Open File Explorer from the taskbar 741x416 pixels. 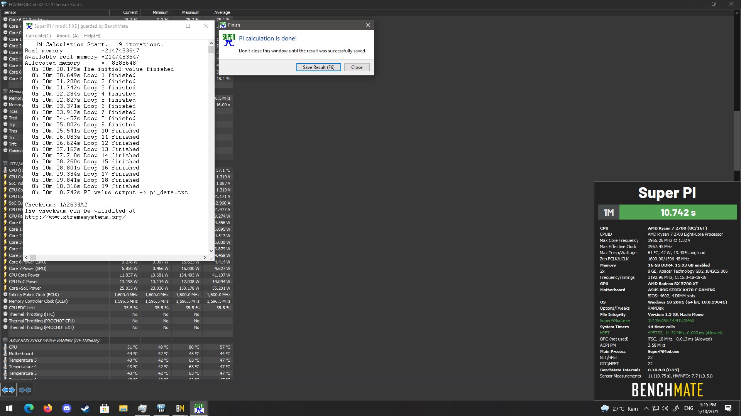123,408
